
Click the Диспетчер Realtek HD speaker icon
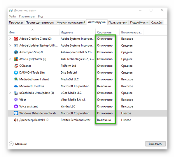pyautogui.click(x=16, y=120)
